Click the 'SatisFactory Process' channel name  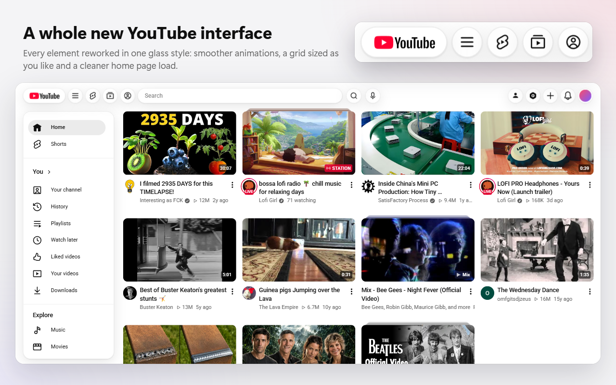[x=403, y=200]
